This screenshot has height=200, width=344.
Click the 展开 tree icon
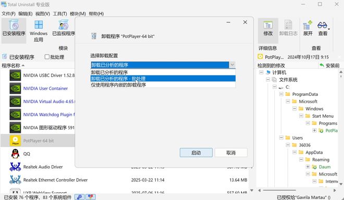[x=308, y=25]
